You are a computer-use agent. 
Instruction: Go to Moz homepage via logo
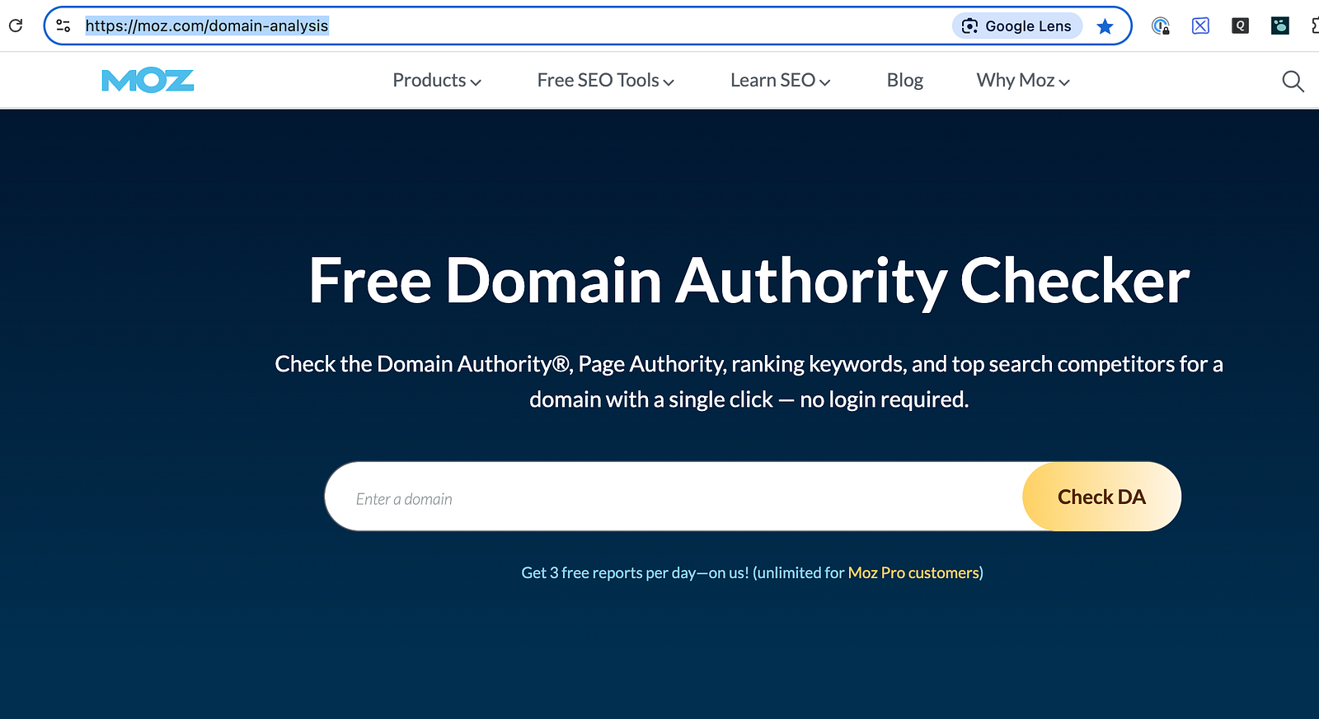148,81
